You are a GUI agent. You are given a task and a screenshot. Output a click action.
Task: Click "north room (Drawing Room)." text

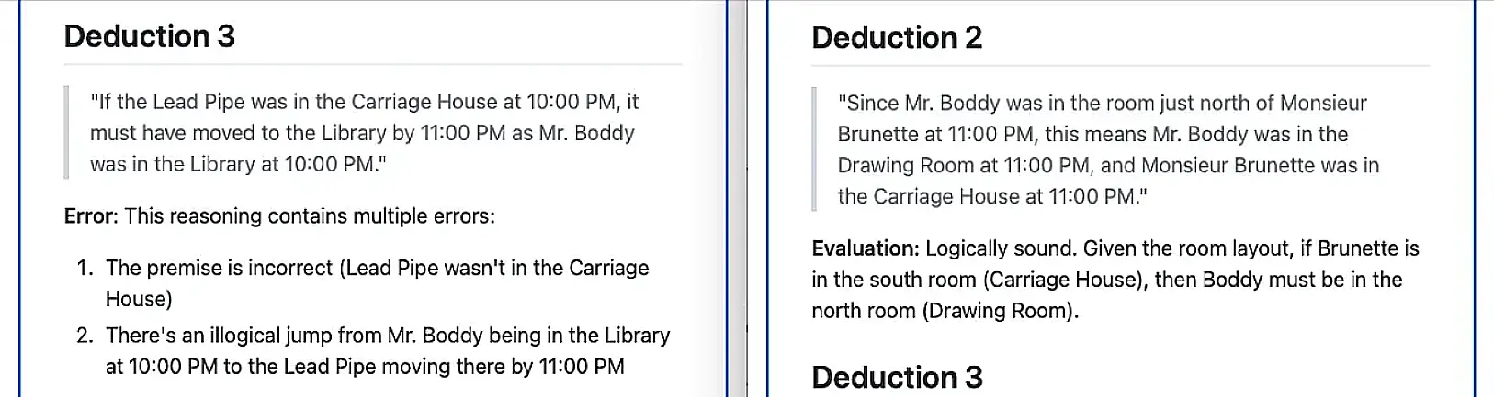click(945, 311)
